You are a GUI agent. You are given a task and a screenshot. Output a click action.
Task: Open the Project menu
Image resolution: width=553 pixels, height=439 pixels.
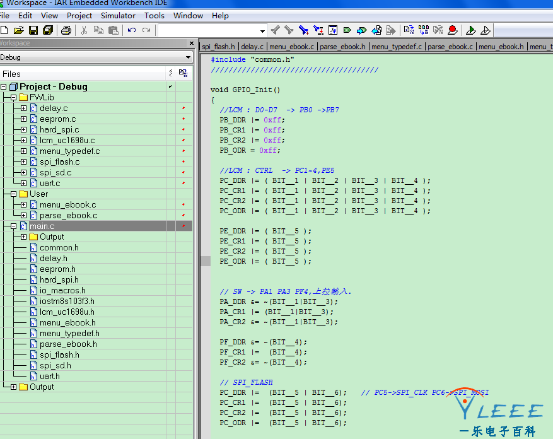pos(79,15)
